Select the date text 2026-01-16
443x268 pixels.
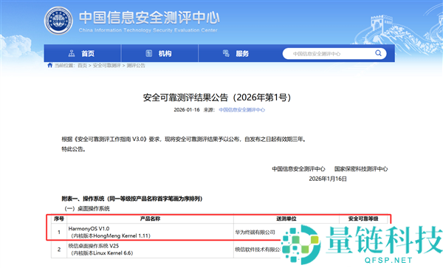[187, 110]
